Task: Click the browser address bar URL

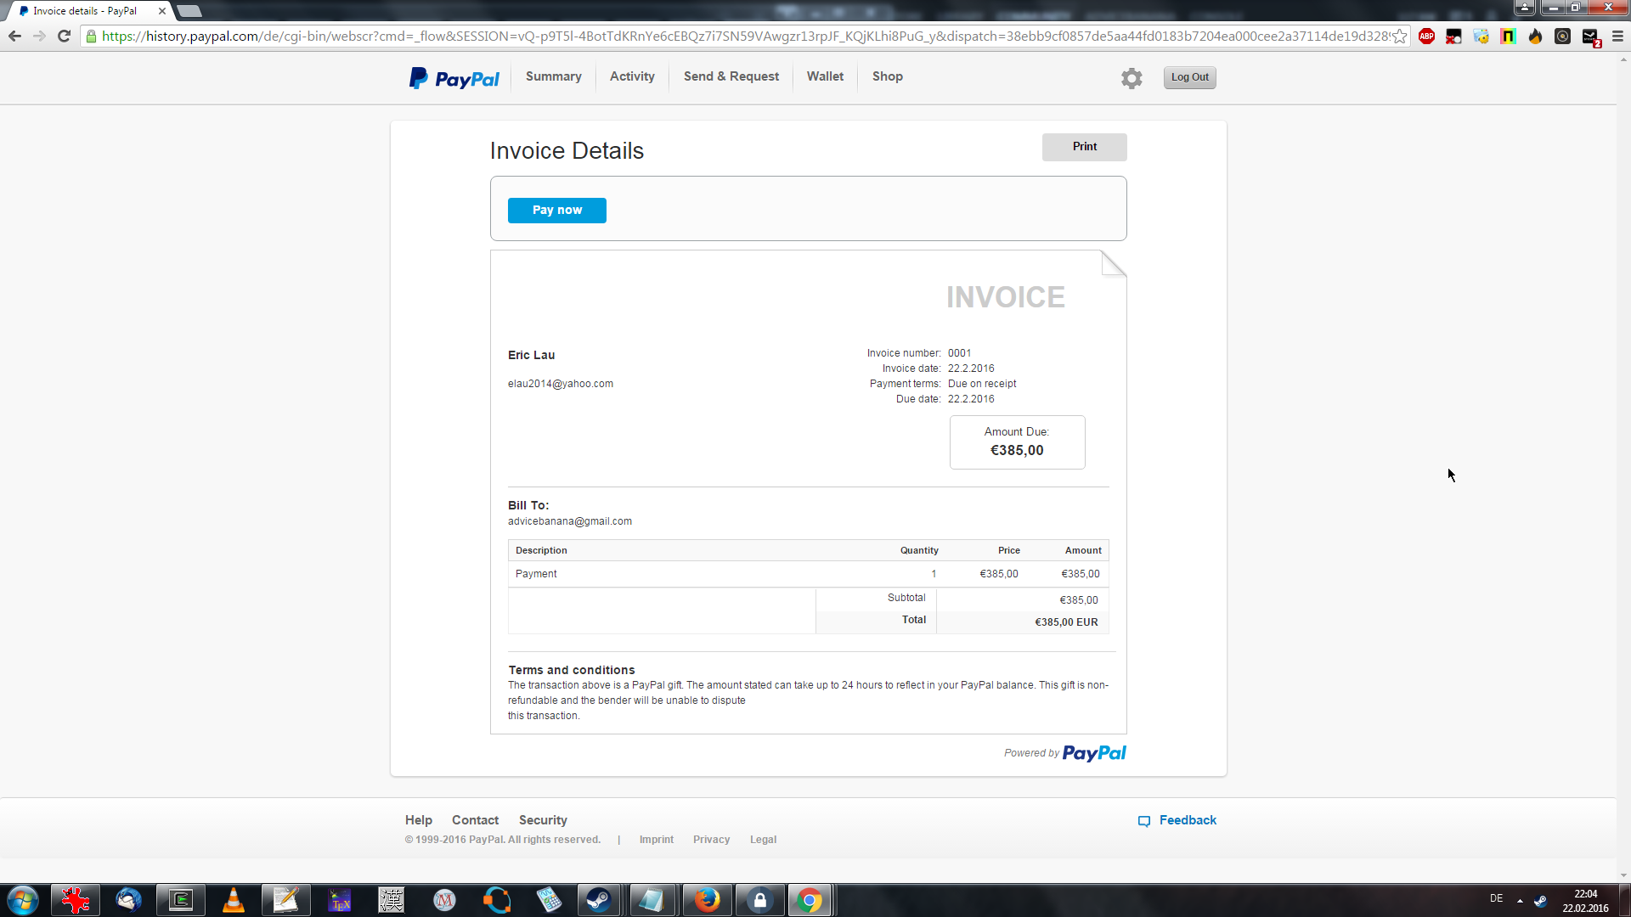Action: coord(739,37)
